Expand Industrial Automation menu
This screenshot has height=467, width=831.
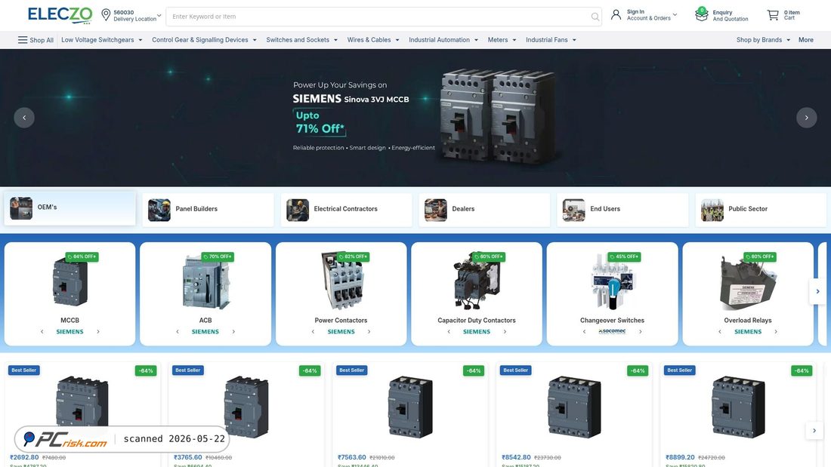[x=443, y=40]
